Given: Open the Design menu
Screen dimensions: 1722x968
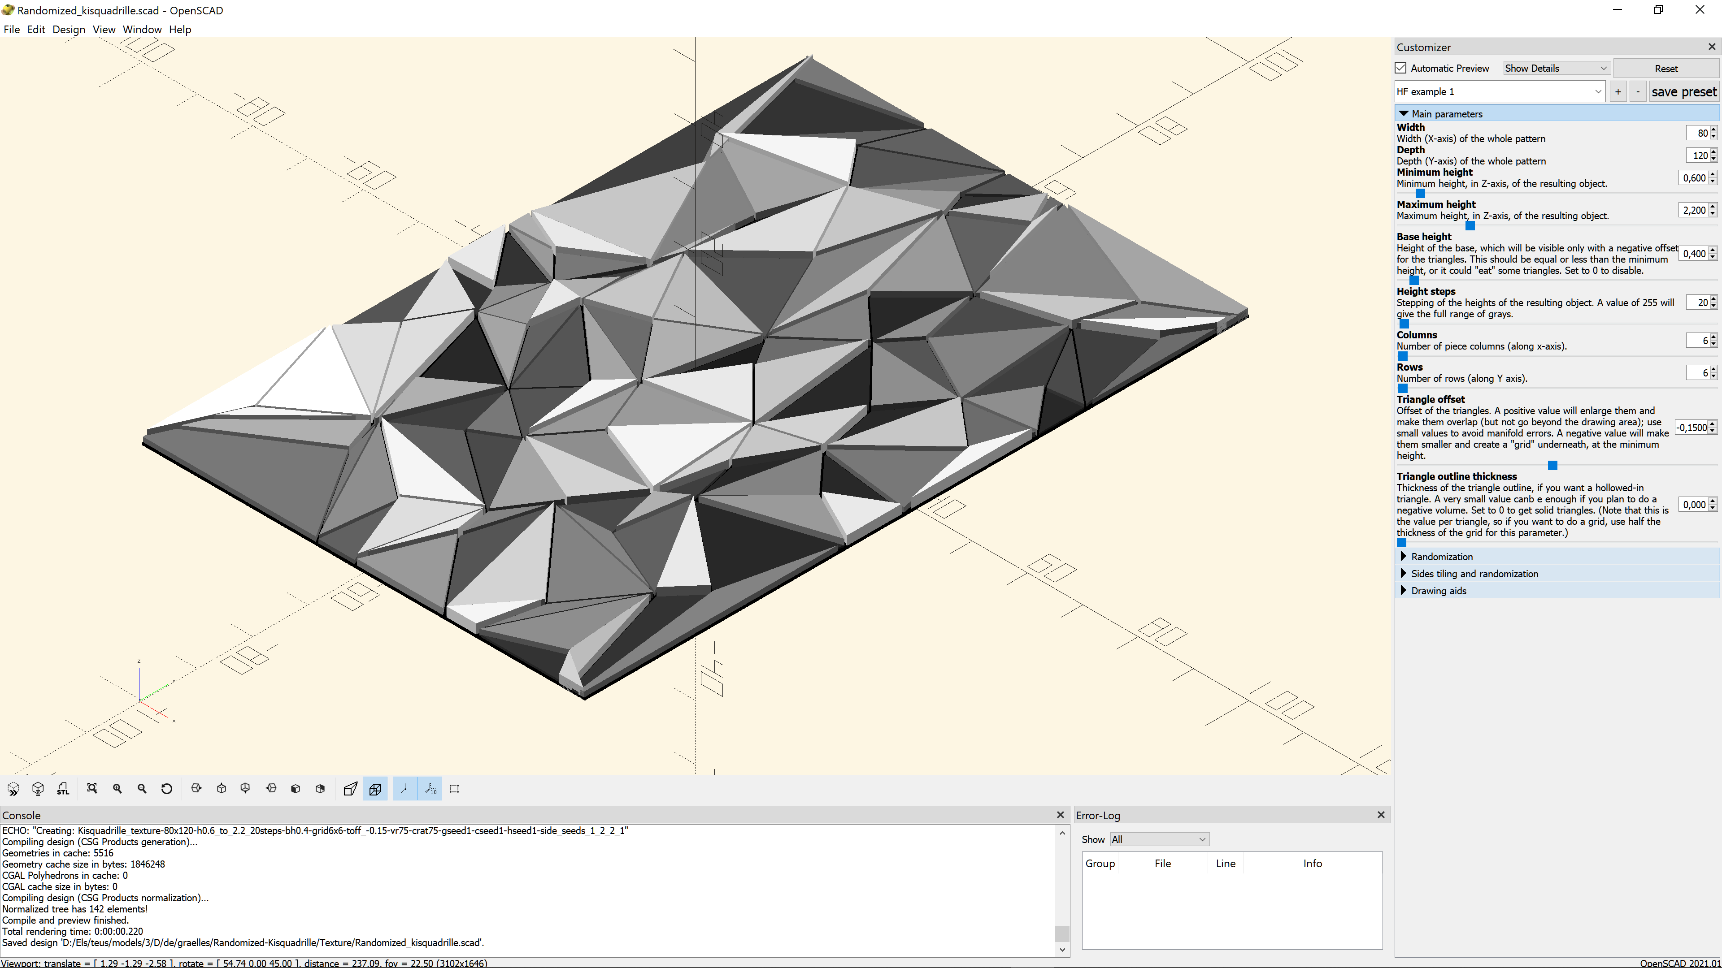Looking at the screenshot, I should [69, 30].
